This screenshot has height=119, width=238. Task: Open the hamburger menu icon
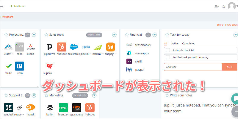click(1, 6)
